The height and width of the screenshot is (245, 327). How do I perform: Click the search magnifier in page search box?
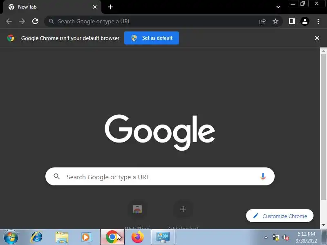[56, 176]
